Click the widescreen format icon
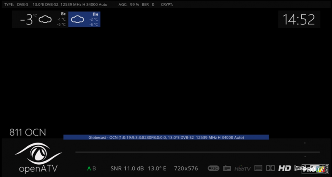The width and height of the screenshot is (332, 177). (x=298, y=168)
